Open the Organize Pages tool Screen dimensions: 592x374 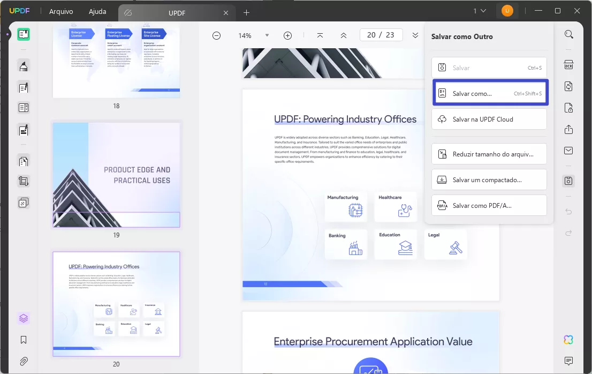(24, 161)
